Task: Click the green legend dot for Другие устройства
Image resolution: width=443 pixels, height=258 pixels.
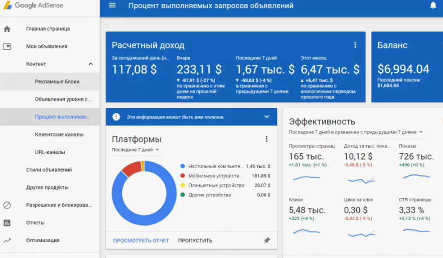Action: (x=183, y=195)
